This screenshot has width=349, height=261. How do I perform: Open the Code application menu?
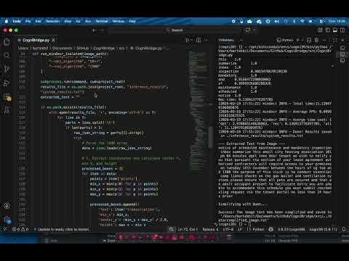pos(17,21)
